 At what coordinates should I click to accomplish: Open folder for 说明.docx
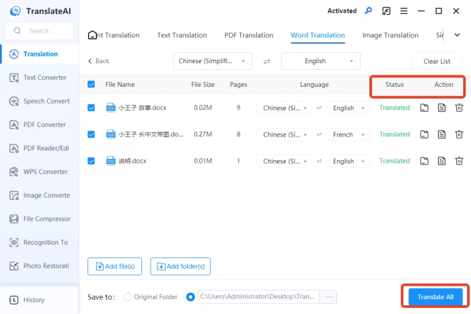tap(424, 161)
